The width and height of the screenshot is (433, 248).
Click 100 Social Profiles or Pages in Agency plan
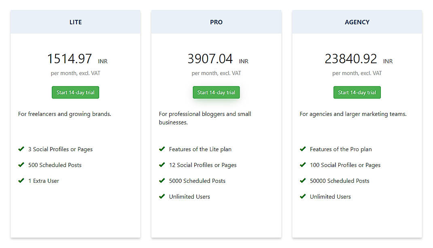pyautogui.click(x=345, y=165)
